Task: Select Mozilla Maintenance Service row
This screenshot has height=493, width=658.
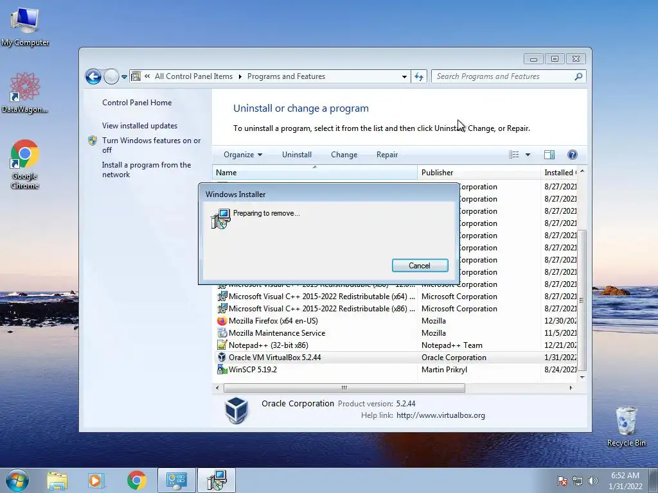Action: (396, 333)
